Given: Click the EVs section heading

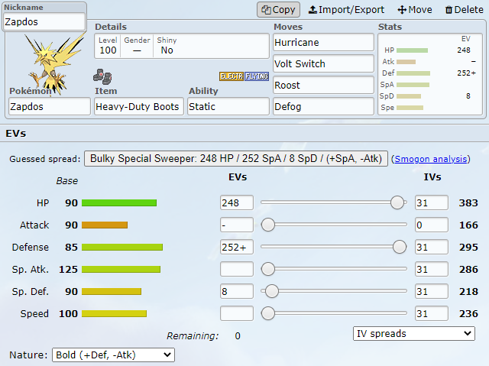Looking at the screenshot, I should [x=16, y=134].
